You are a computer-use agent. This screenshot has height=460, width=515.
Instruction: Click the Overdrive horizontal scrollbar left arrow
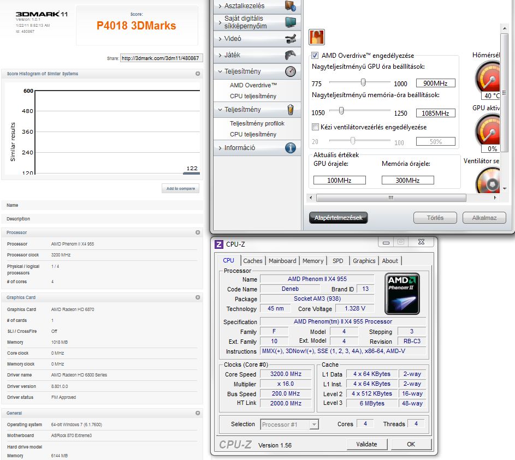tap(311, 198)
